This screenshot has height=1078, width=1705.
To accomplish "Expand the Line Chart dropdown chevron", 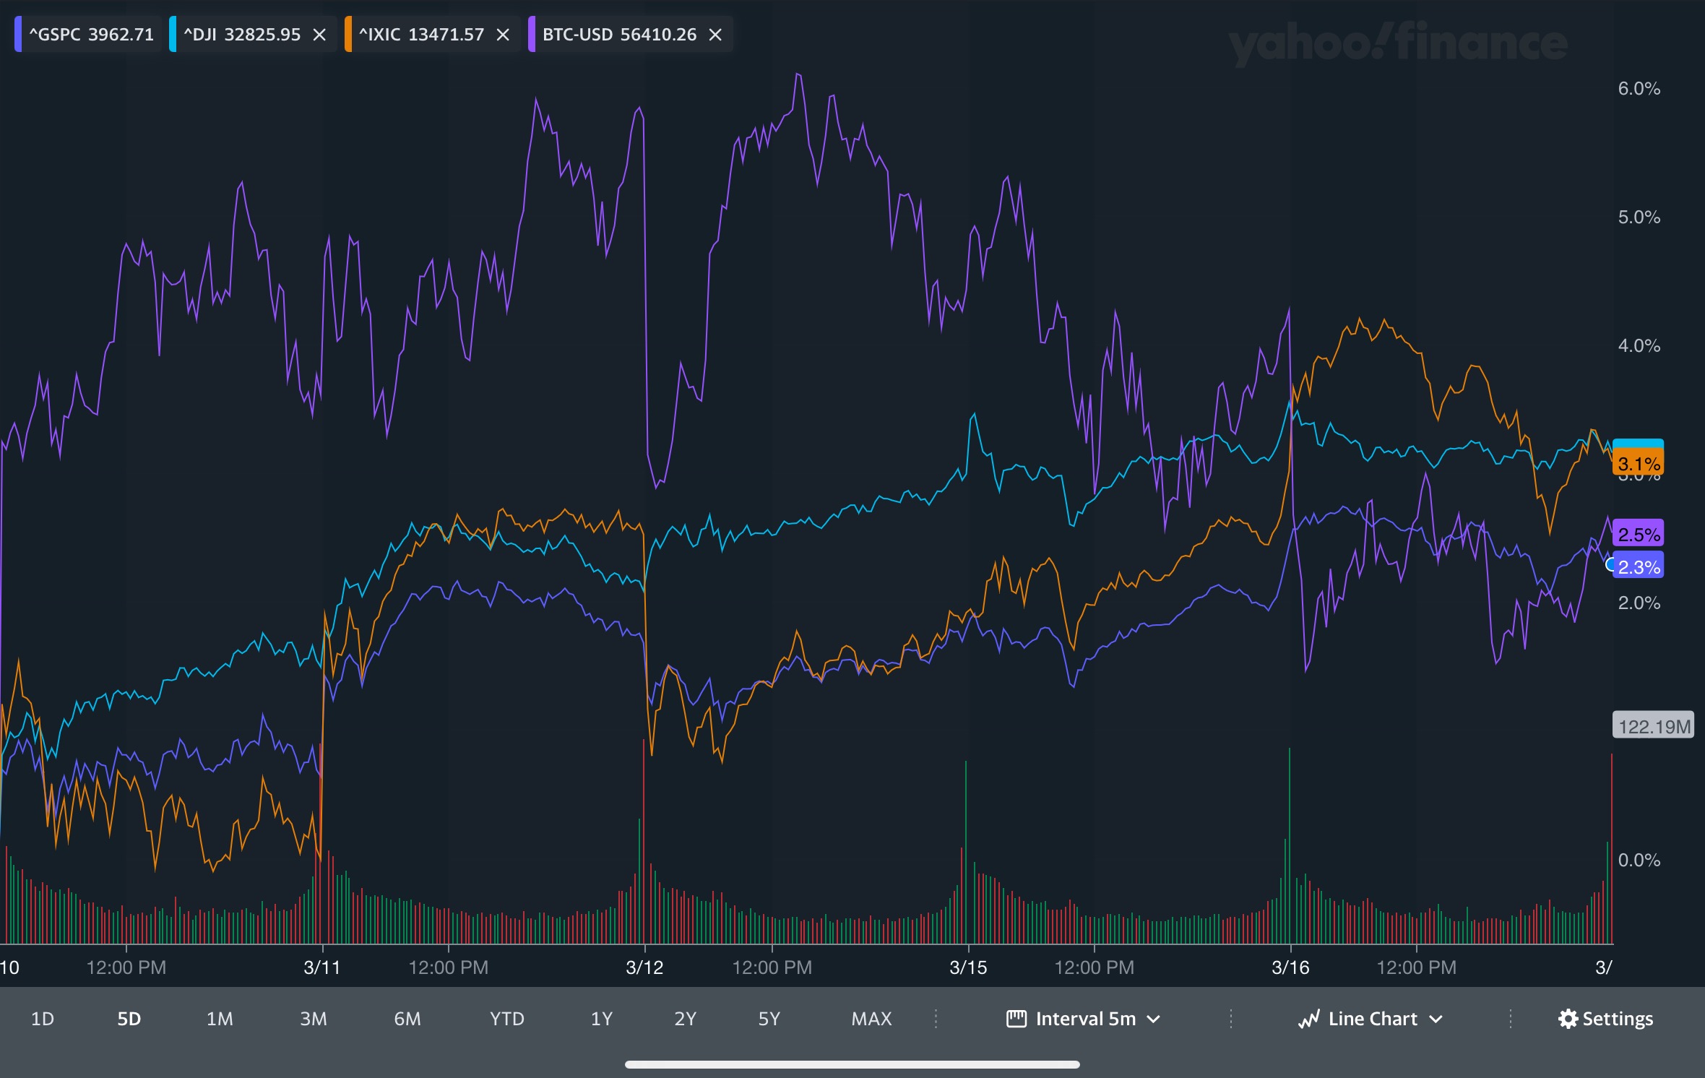I will point(1436,1019).
